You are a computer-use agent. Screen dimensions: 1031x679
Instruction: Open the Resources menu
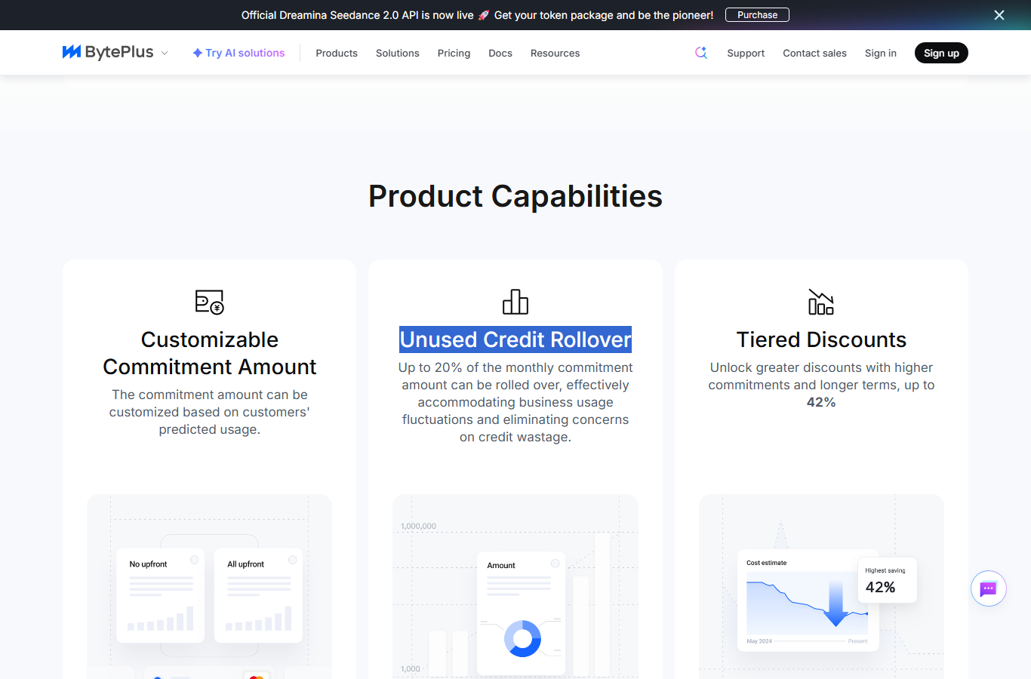[x=555, y=53]
